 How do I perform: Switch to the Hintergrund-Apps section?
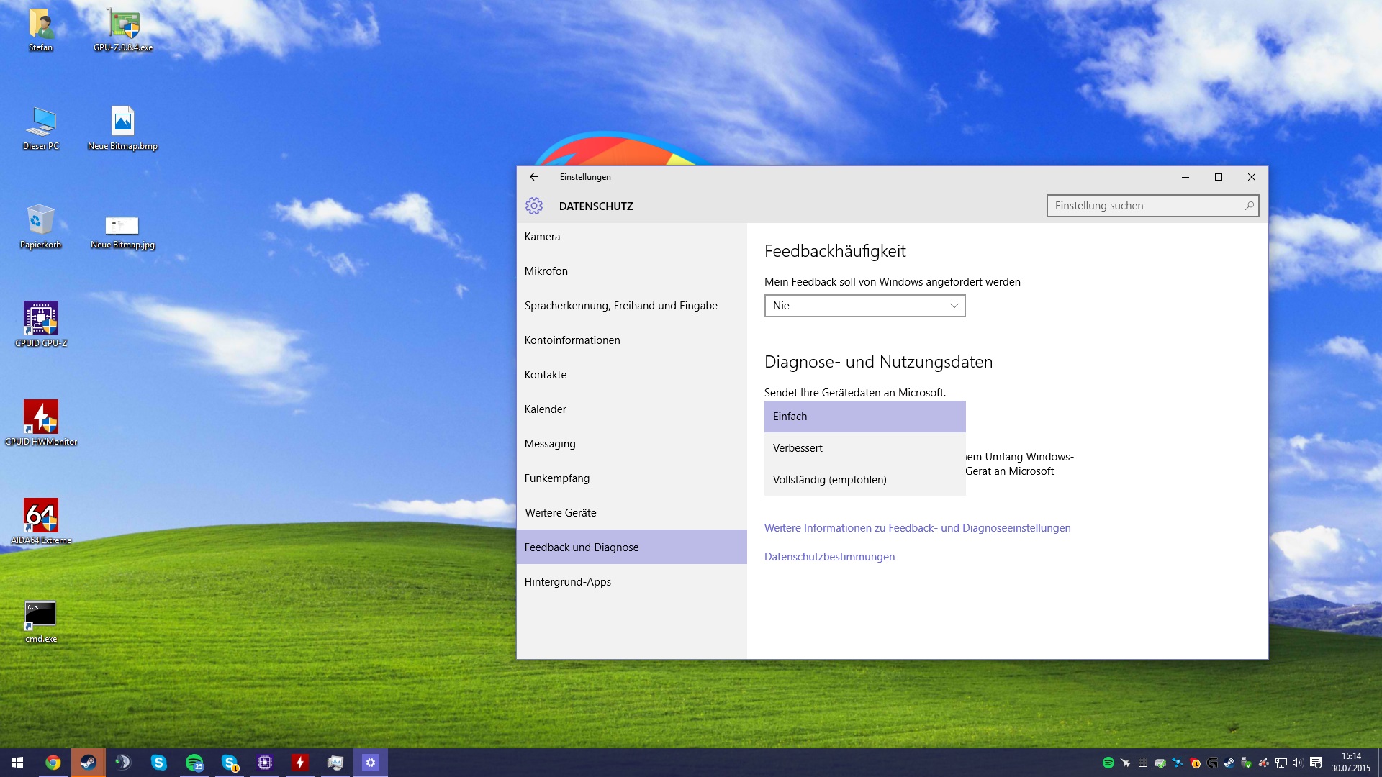tap(567, 582)
